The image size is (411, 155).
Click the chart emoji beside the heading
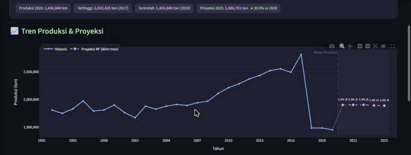[x=15, y=31]
